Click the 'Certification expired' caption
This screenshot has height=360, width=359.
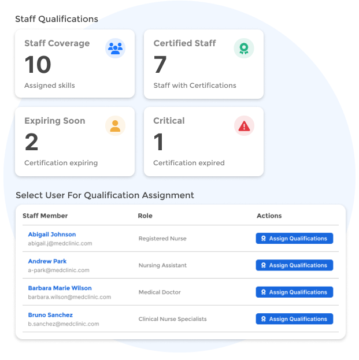[x=189, y=163]
